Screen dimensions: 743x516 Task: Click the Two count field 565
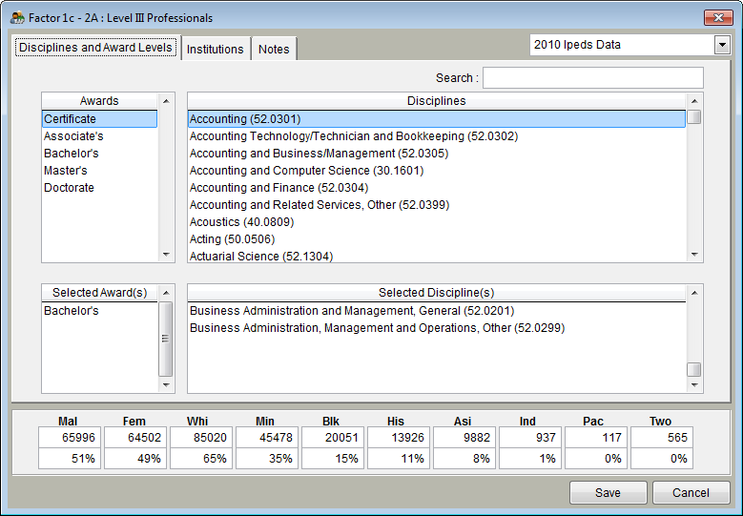point(663,438)
